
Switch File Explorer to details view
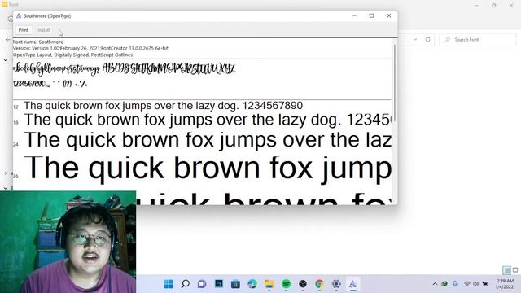click(x=506, y=270)
